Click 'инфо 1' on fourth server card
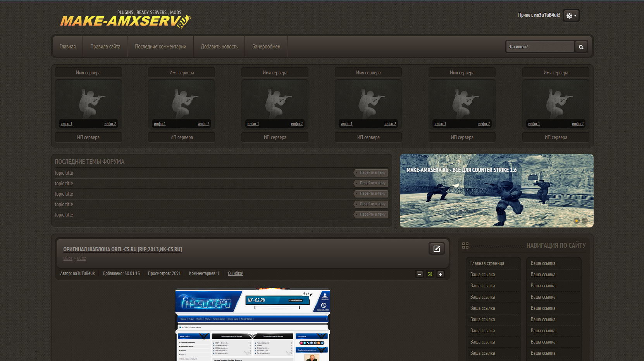Screen dimensions: 644x361 (346, 124)
